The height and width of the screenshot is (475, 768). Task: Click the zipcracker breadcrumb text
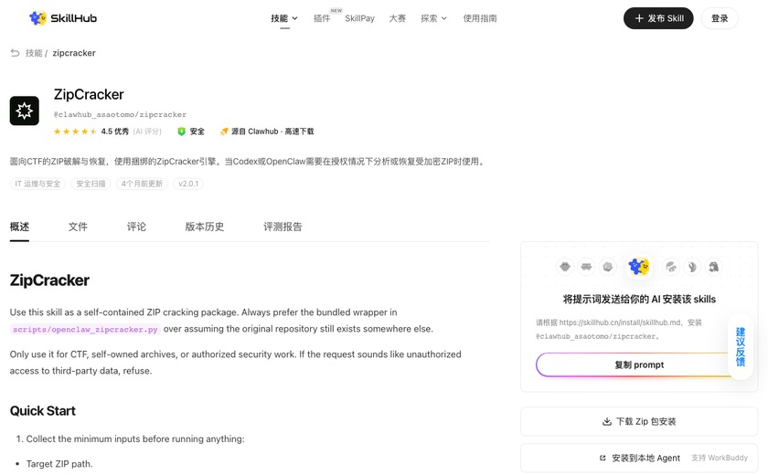click(x=74, y=53)
